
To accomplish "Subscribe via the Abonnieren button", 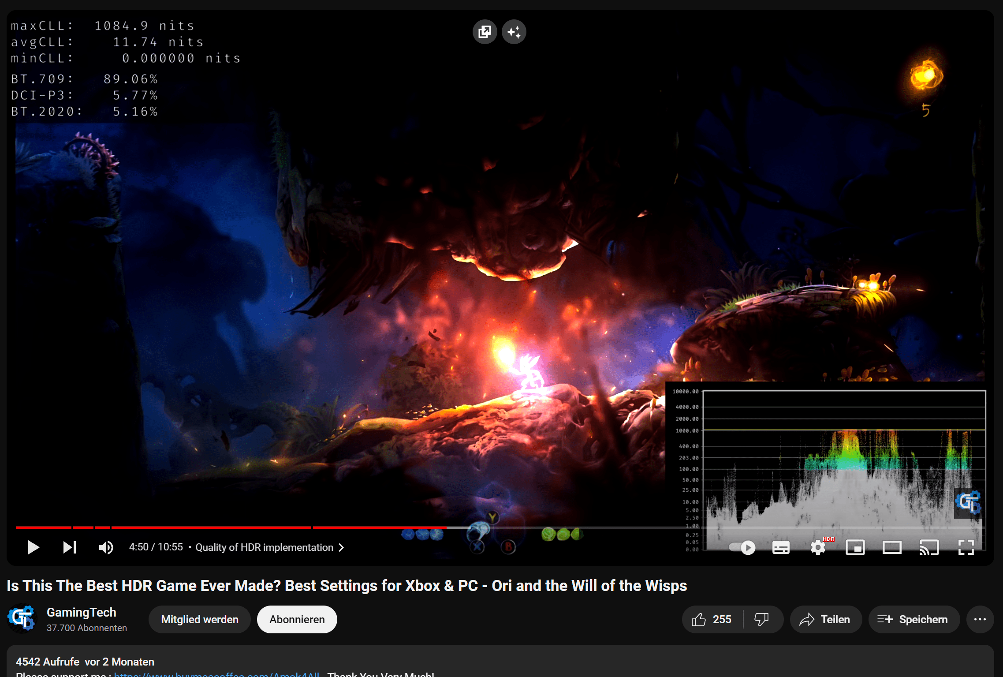I will pos(297,619).
